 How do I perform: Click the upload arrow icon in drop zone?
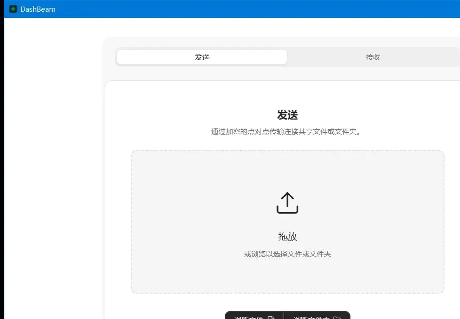pos(287,203)
